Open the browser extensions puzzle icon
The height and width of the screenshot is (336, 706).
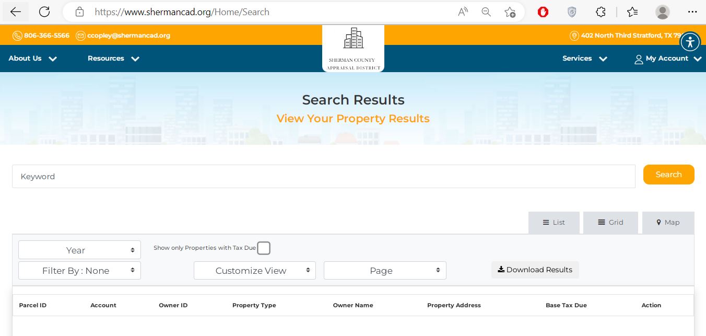tap(601, 12)
